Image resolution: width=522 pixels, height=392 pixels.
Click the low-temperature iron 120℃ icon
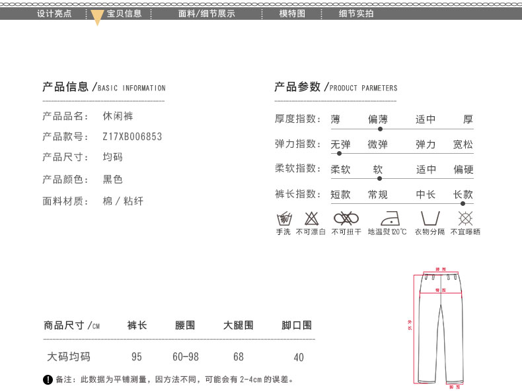point(387,218)
